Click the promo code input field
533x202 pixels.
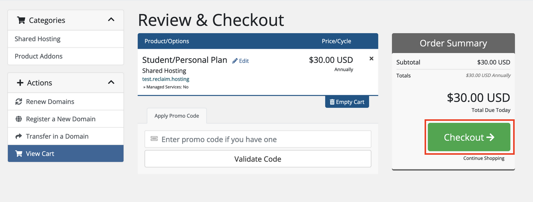(258, 139)
